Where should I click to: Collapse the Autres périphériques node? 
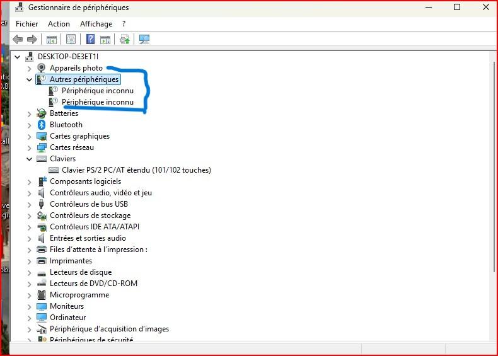click(x=29, y=80)
